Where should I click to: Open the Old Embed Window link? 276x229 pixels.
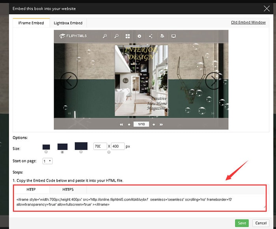(248, 22)
